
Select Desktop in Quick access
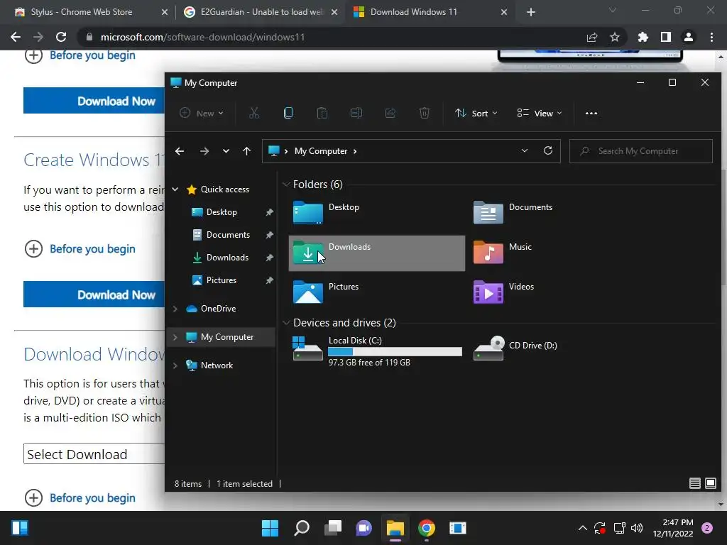pyautogui.click(x=222, y=212)
